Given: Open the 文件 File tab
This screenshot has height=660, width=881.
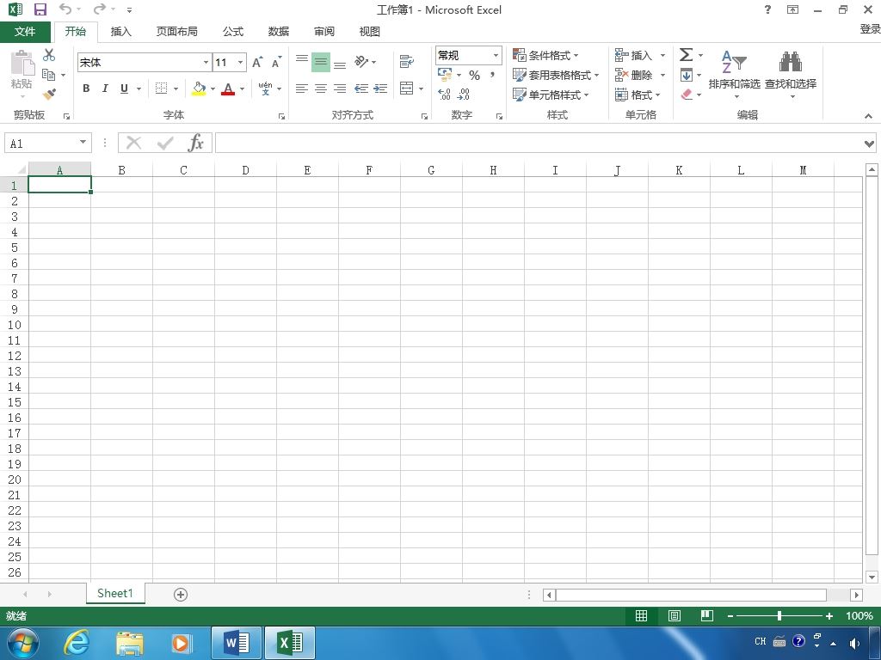Looking at the screenshot, I should point(25,32).
